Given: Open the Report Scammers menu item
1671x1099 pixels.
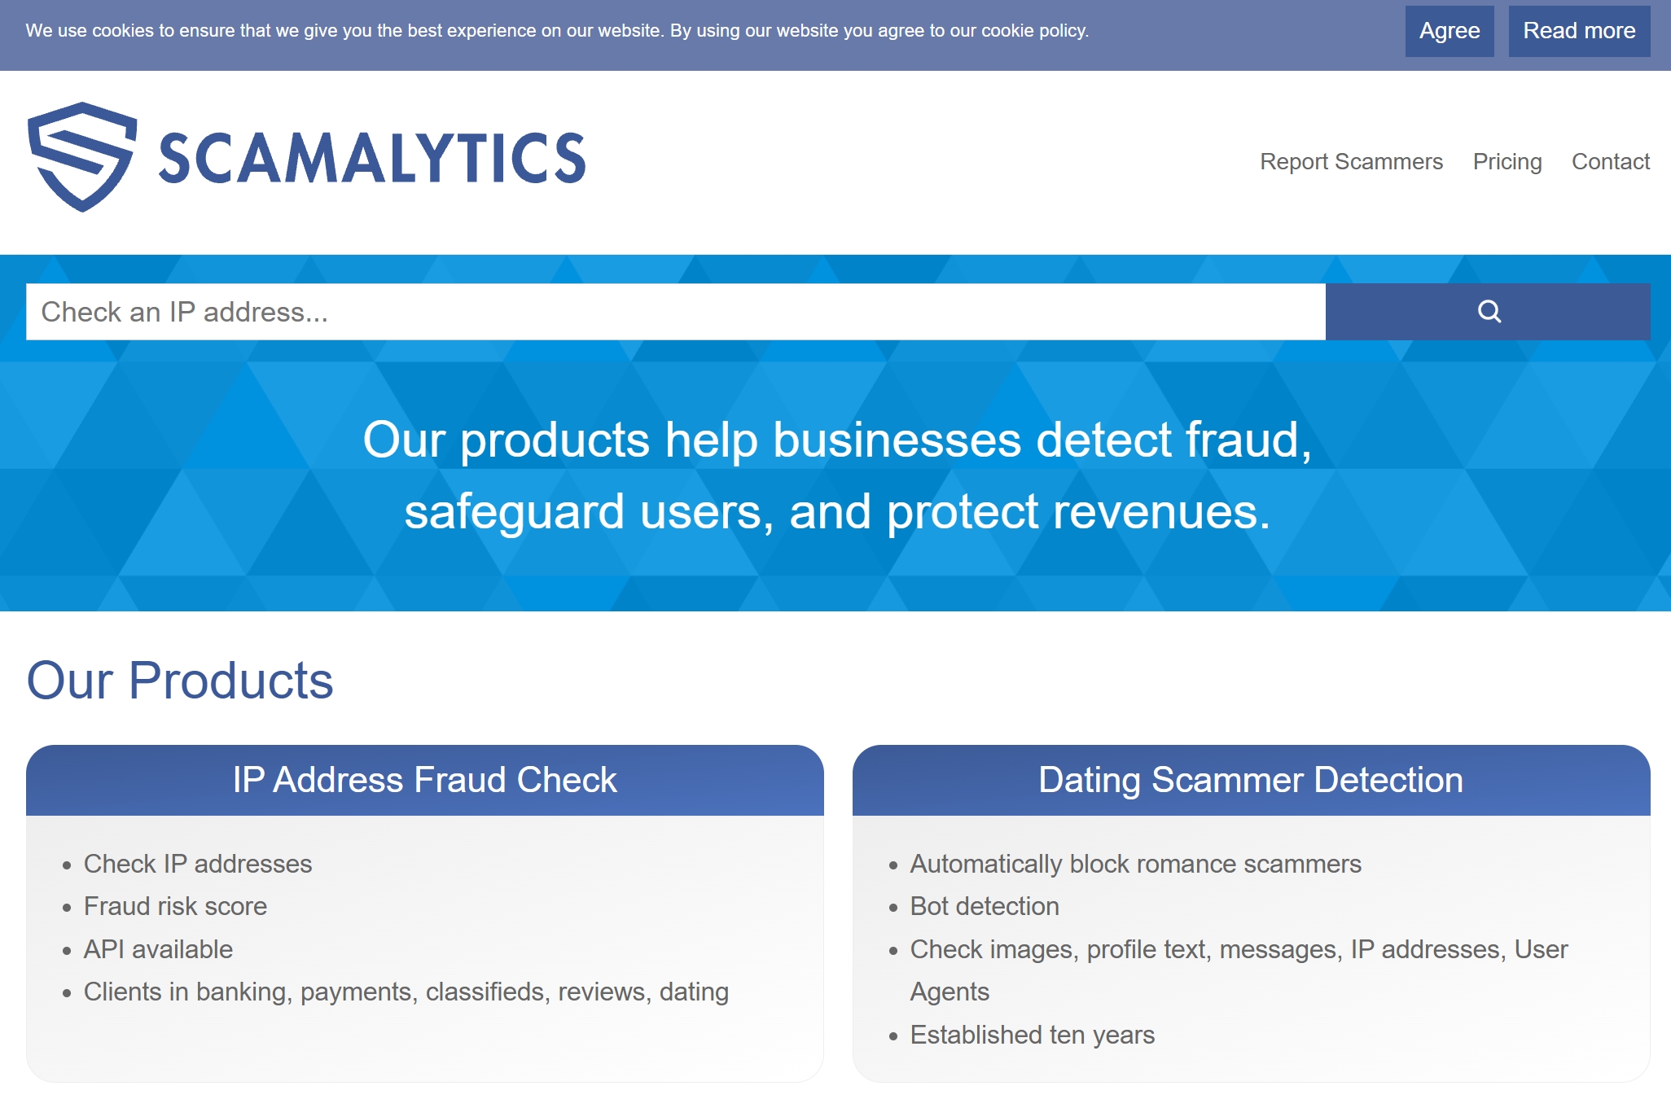Looking at the screenshot, I should point(1351,161).
